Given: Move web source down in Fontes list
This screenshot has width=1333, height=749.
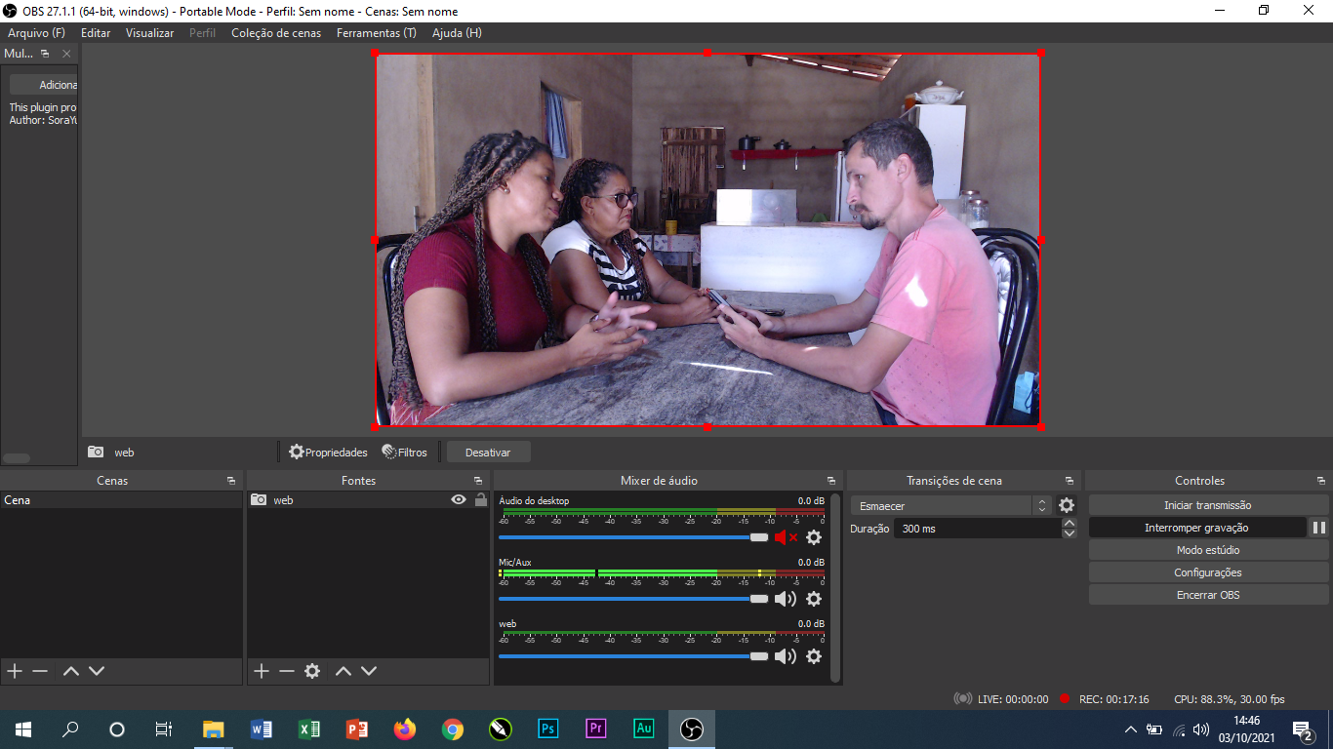Looking at the screenshot, I should tap(369, 671).
